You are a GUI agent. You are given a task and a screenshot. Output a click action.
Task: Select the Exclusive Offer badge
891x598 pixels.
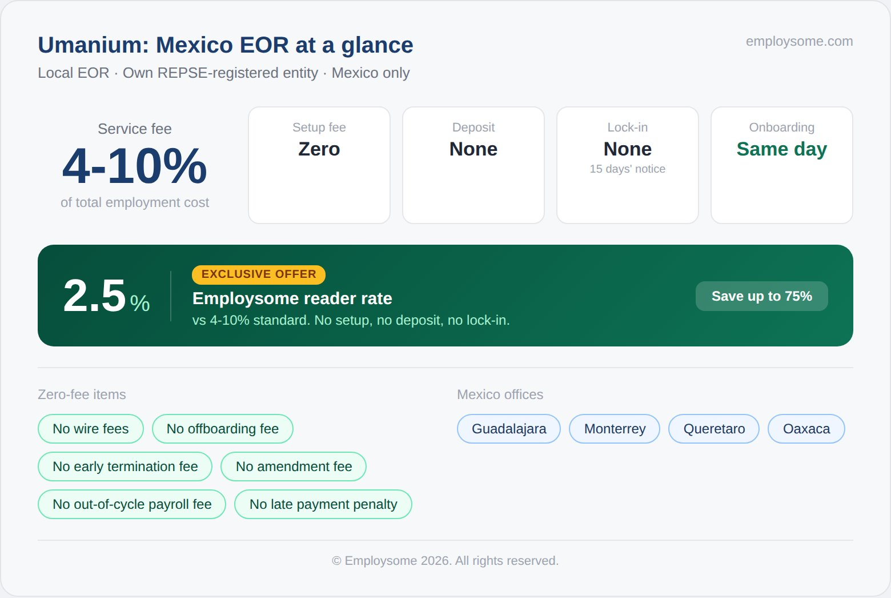(x=258, y=274)
